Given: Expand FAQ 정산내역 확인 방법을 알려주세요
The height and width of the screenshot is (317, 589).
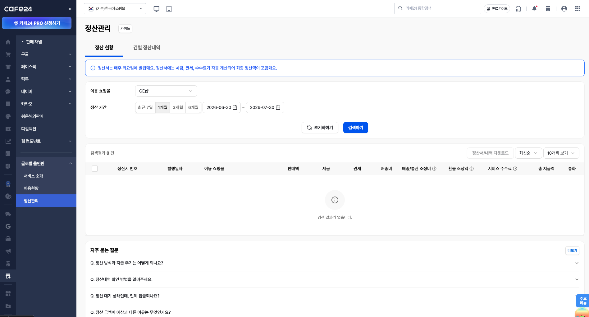Looking at the screenshot, I should tap(335, 279).
